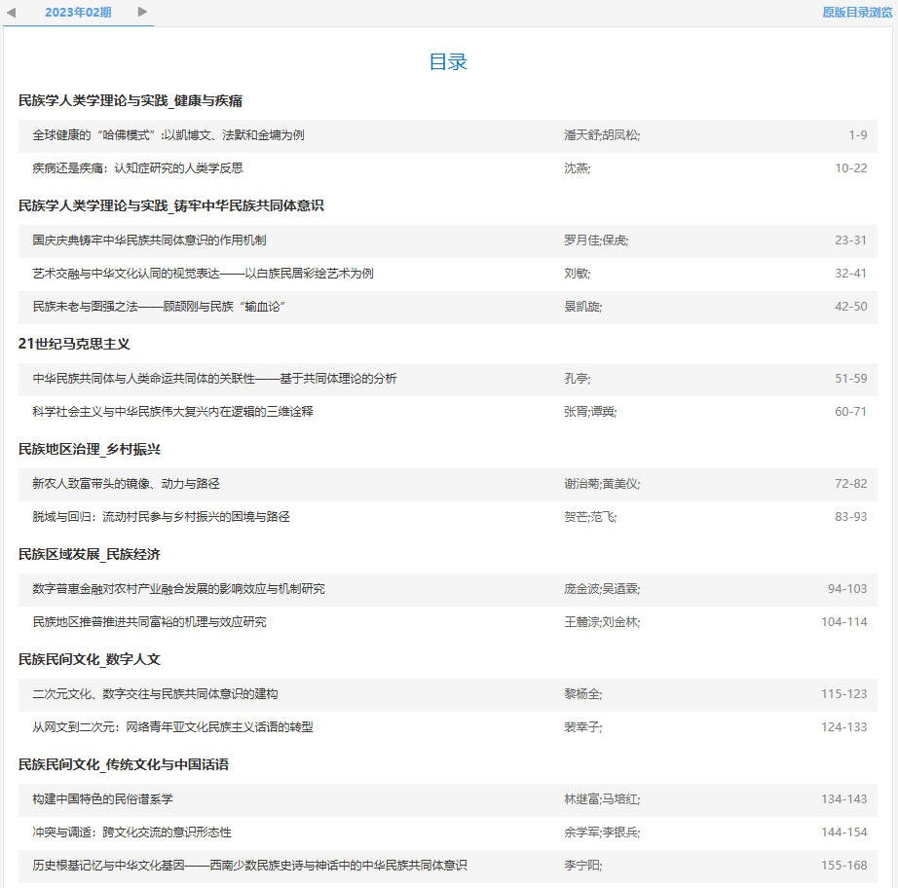Open article 历史根基记忆与中华文化基因
The height and width of the screenshot is (888, 898).
249,866
